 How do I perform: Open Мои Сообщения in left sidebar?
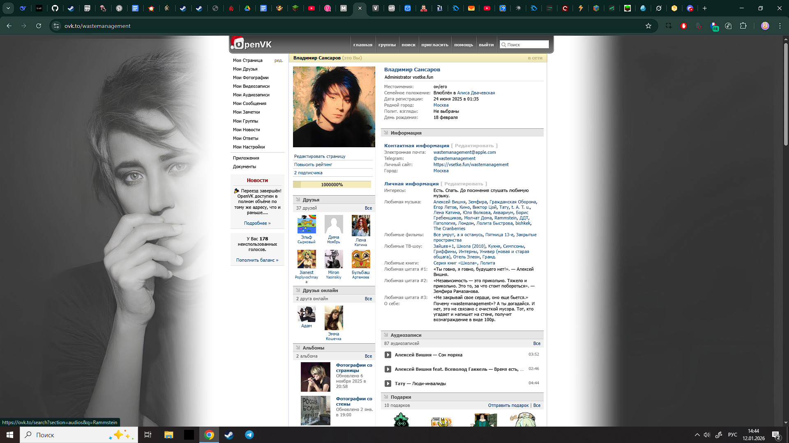[x=249, y=103]
